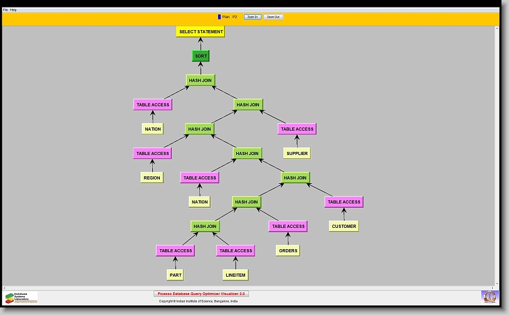This screenshot has width=509, height=315.
Task: Click the Zoom In button
Action: [x=252, y=17]
